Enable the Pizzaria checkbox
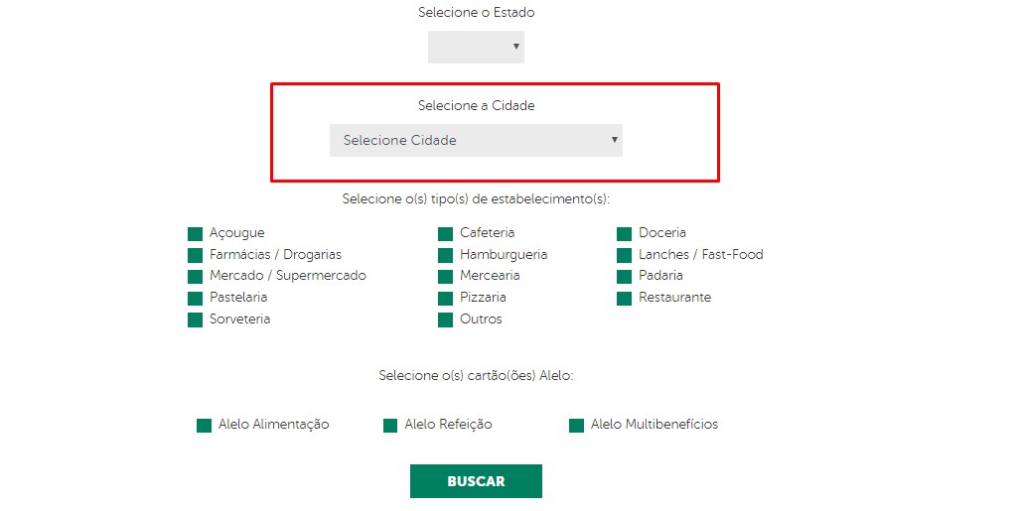 click(445, 299)
